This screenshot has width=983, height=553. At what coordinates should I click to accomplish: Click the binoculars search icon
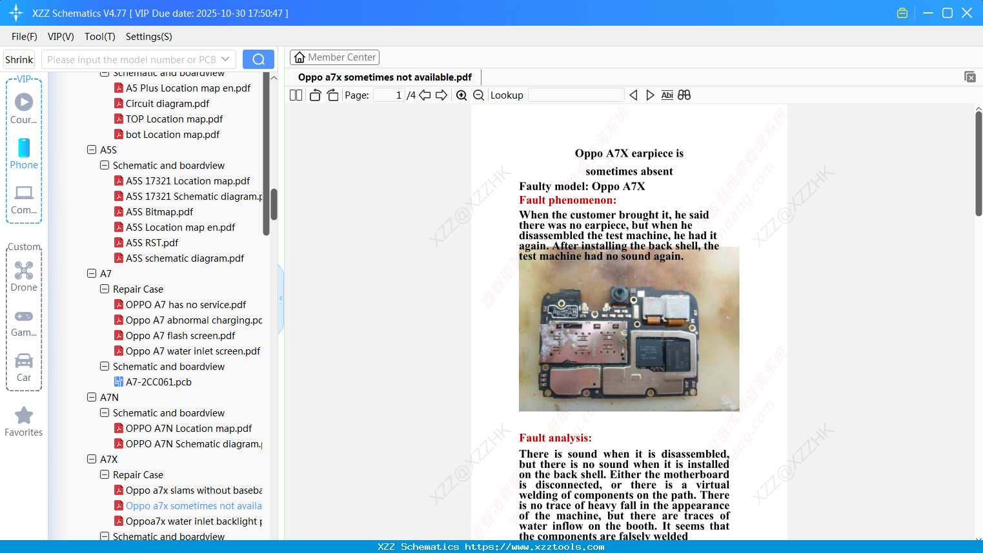pos(684,95)
